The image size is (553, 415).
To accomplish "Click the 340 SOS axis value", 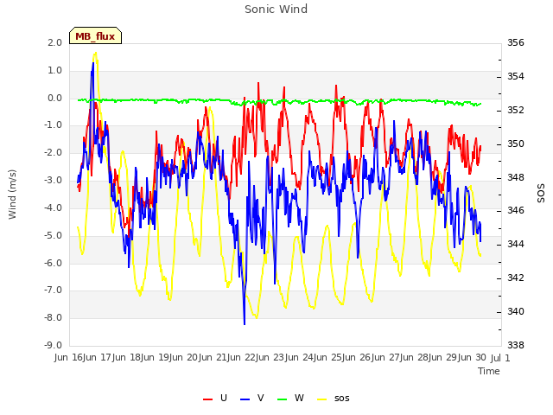I will pos(516,311).
